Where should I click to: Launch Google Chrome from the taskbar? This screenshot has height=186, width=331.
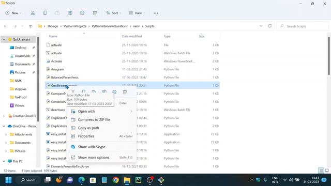115,180
